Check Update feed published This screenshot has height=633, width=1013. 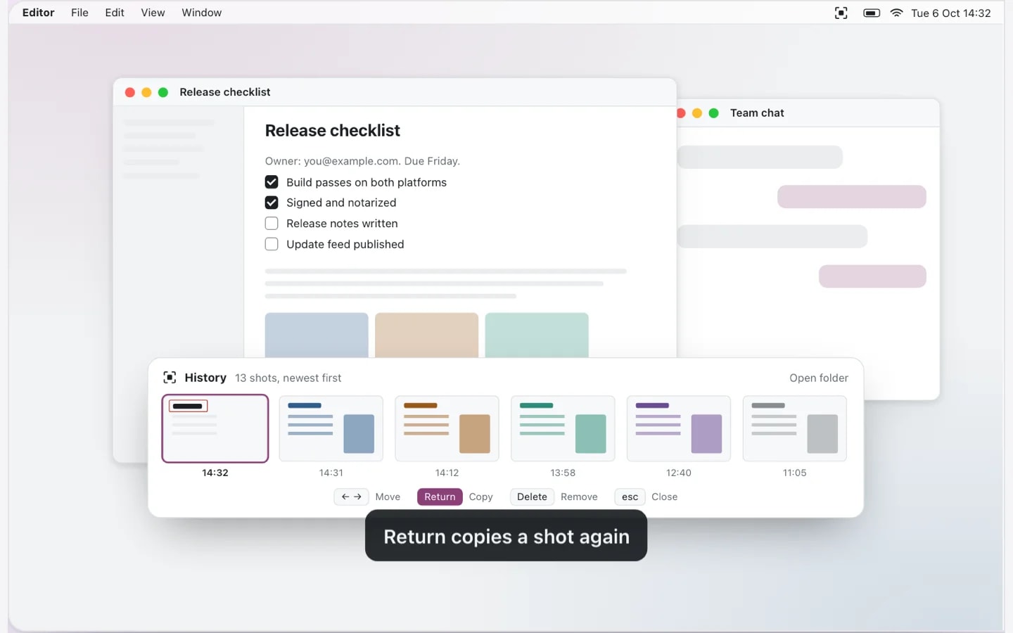tap(272, 244)
